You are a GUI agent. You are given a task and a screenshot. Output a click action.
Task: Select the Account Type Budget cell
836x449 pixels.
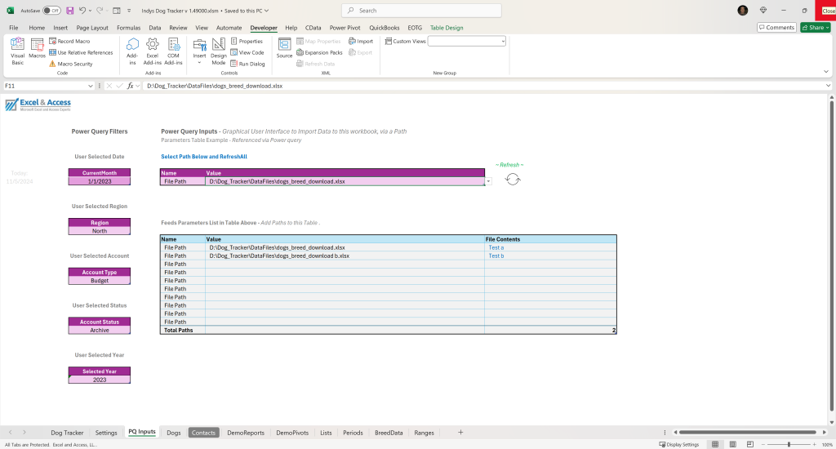[99, 281]
